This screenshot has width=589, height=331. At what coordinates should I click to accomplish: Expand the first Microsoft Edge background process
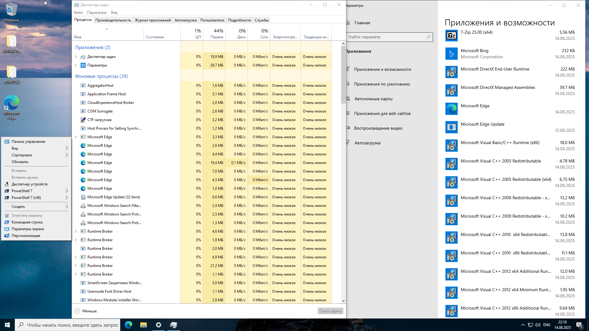(x=76, y=137)
